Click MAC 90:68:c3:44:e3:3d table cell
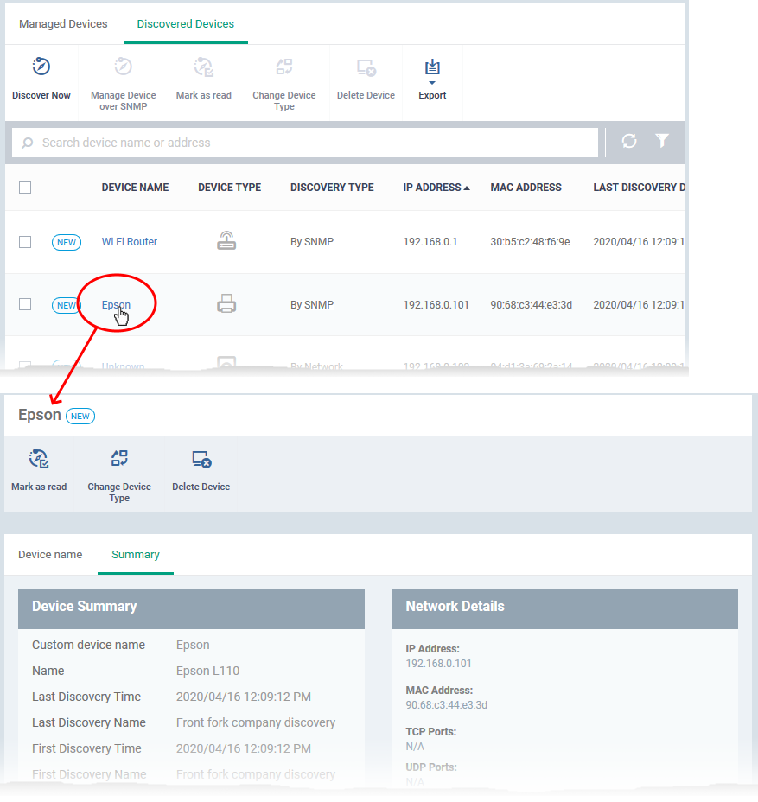This screenshot has height=802, width=758. (x=531, y=305)
